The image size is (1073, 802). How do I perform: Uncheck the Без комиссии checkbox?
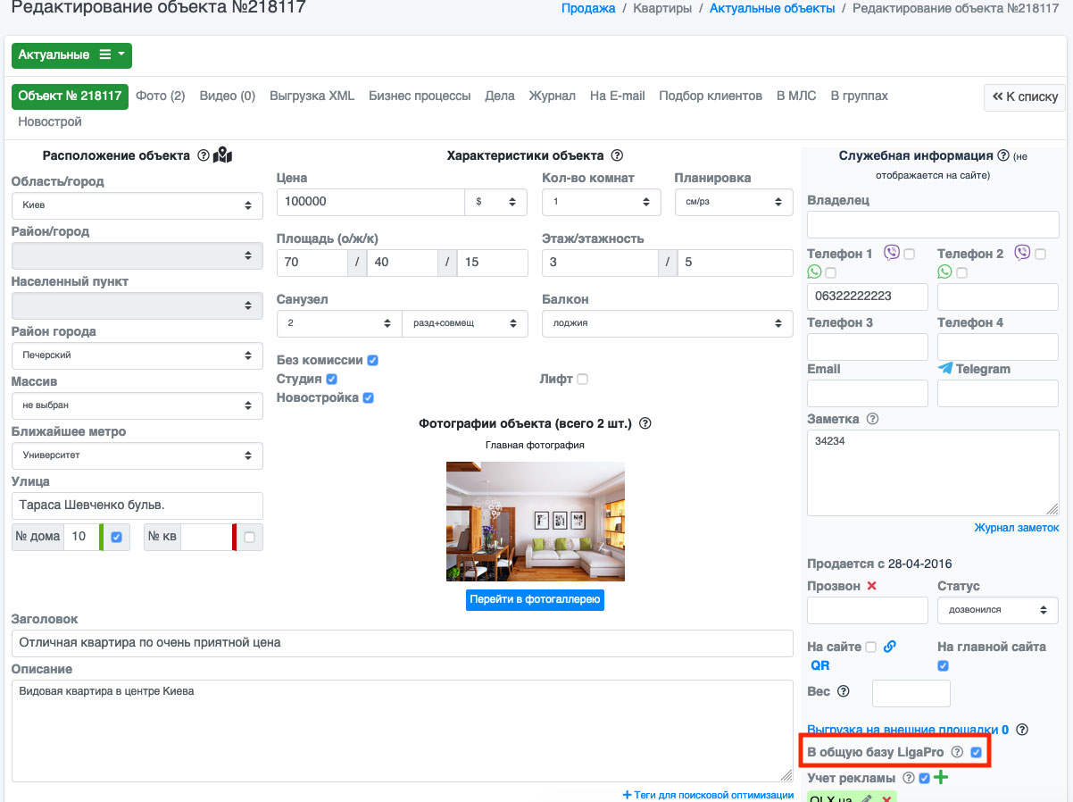[x=373, y=361]
